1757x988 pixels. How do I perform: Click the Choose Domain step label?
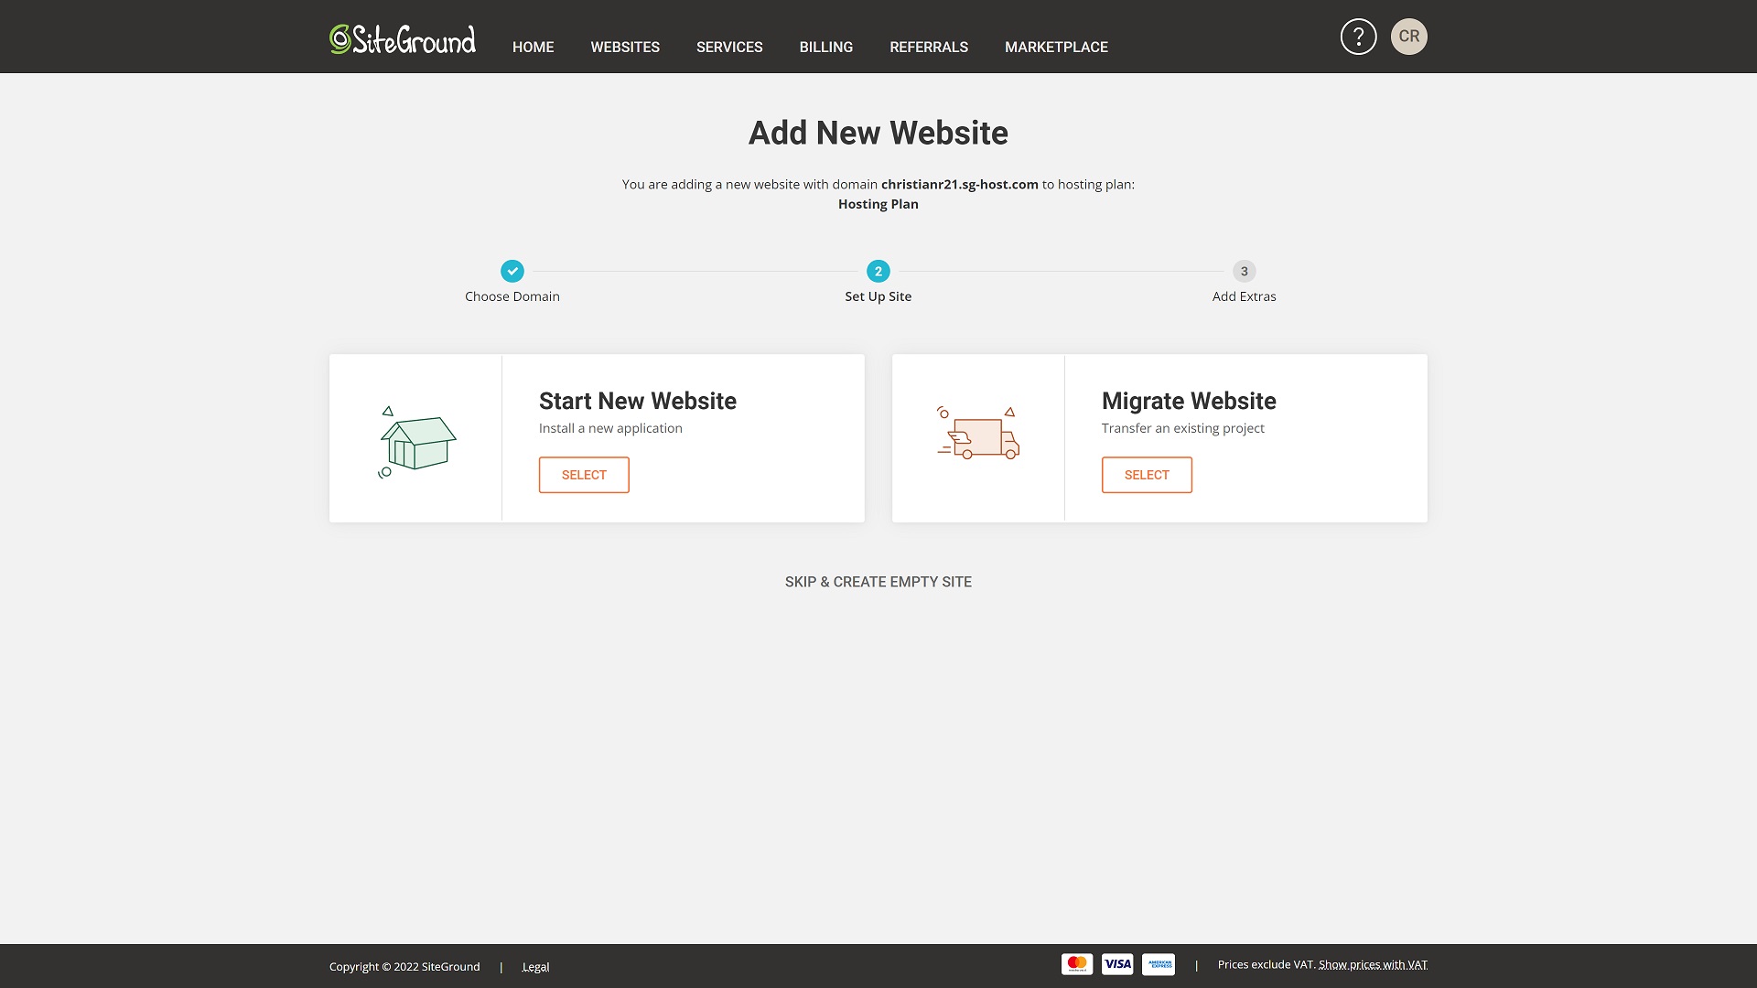click(512, 296)
